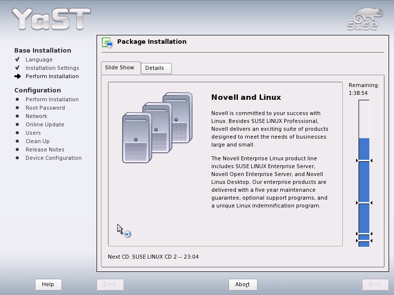
Task: Click the bullet next to Root Password
Action: pos(17,108)
